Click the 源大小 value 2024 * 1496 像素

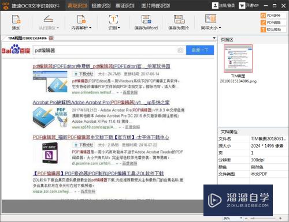[267, 146]
